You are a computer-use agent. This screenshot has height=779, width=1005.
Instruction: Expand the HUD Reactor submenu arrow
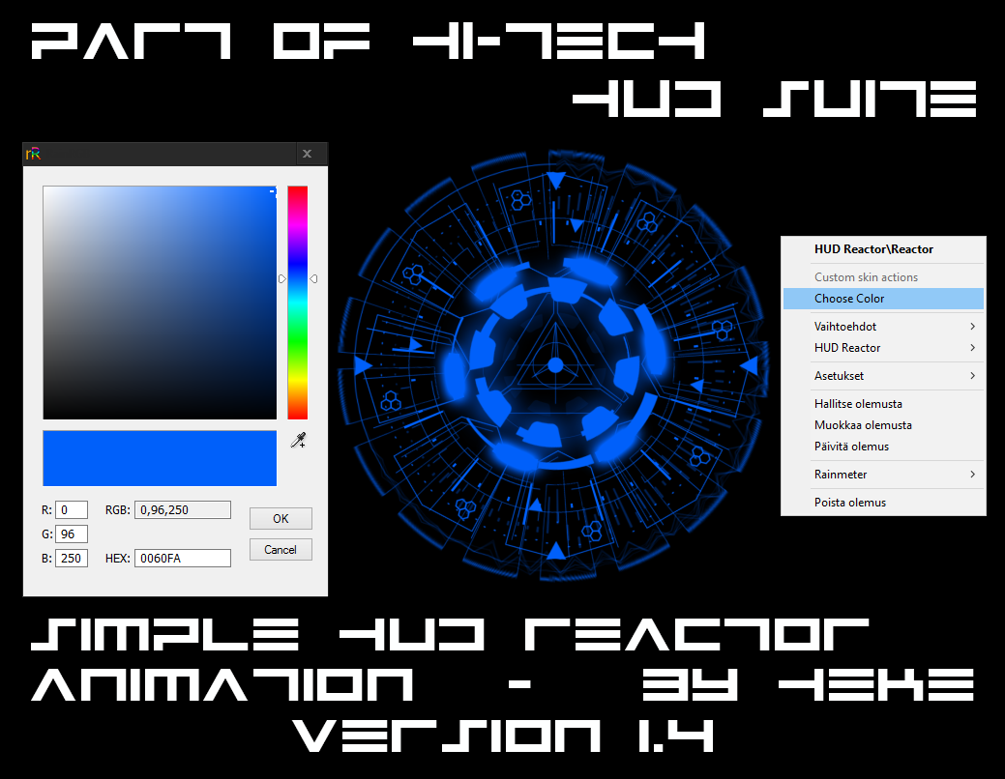(x=972, y=348)
